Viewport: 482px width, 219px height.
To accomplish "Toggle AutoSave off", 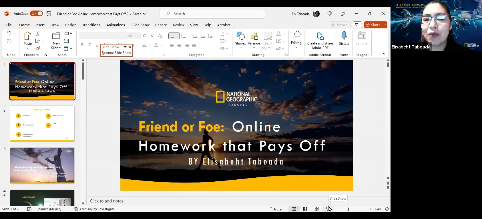I will point(36,14).
